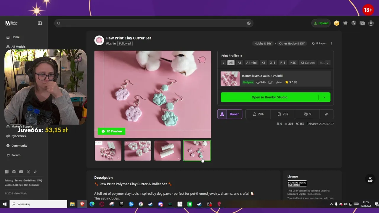
Task: Open the 9 comments button
Action: [x=308, y=114]
